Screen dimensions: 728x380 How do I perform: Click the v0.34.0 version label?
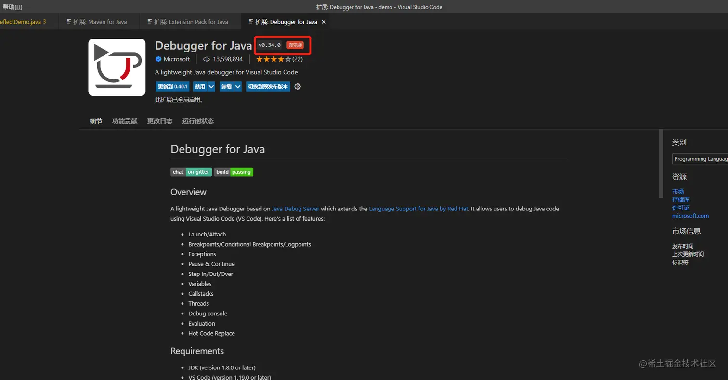270,45
